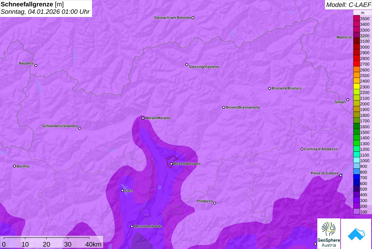This screenshot has width=372, height=249.
Task: Select the red 2700 m legend swatch
Action: [x=357, y=64]
